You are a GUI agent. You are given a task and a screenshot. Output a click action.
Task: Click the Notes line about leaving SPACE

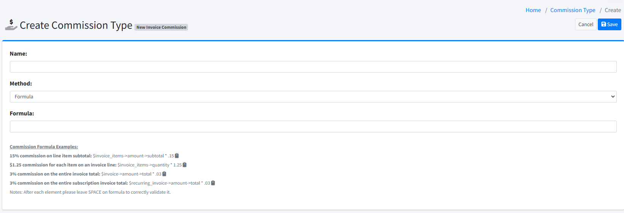[90, 192]
